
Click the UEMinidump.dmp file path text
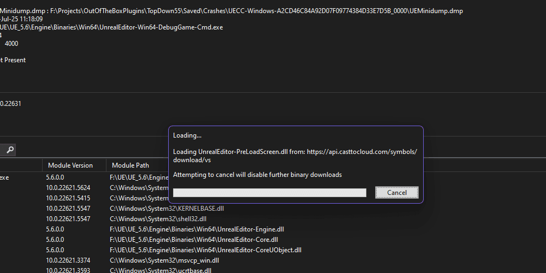click(x=257, y=11)
